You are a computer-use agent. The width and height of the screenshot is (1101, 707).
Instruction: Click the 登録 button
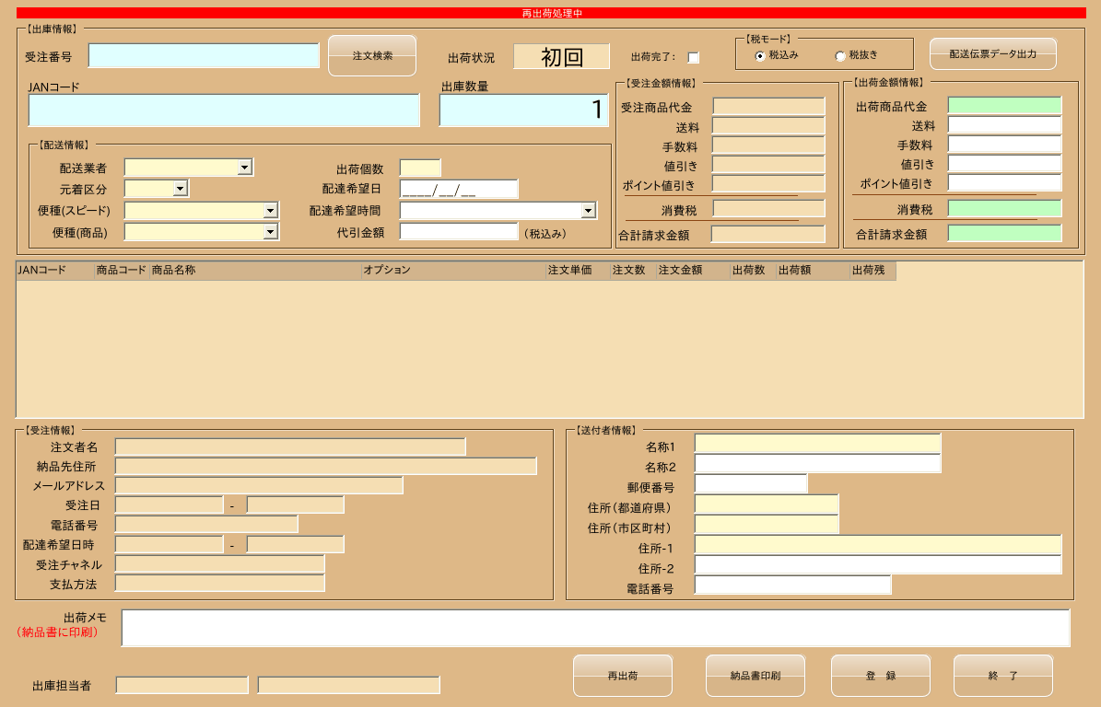881,676
